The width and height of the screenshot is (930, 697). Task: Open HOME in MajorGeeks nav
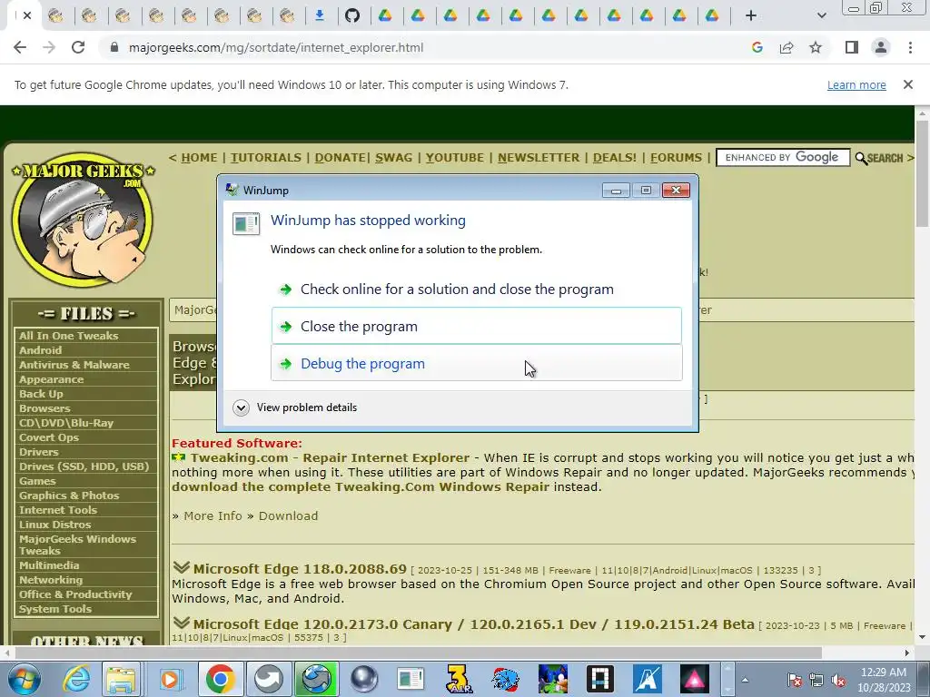coord(199,158)
